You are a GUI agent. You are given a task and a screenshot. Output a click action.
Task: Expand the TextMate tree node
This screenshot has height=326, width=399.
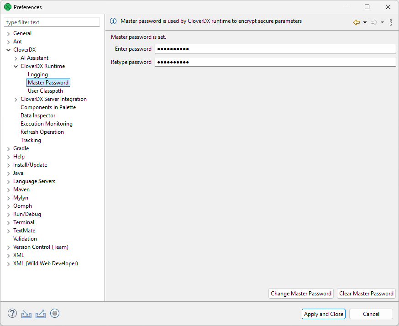click(8, 231)
